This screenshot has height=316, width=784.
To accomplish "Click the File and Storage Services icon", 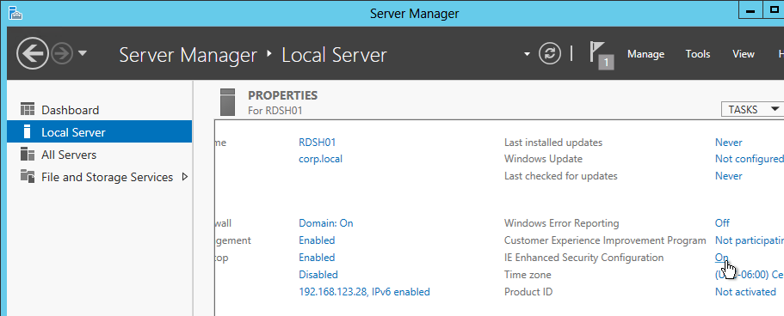I will tap(28, 176).
